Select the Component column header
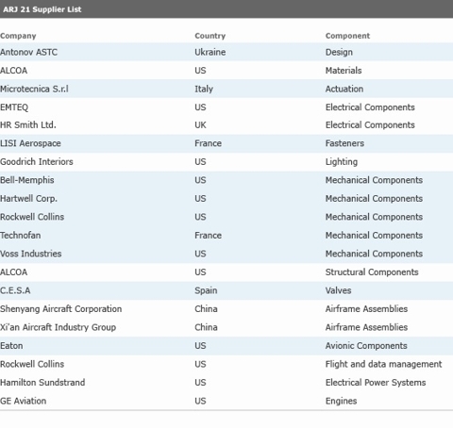This screenshot has height=428, width=453. pos(347,36)
